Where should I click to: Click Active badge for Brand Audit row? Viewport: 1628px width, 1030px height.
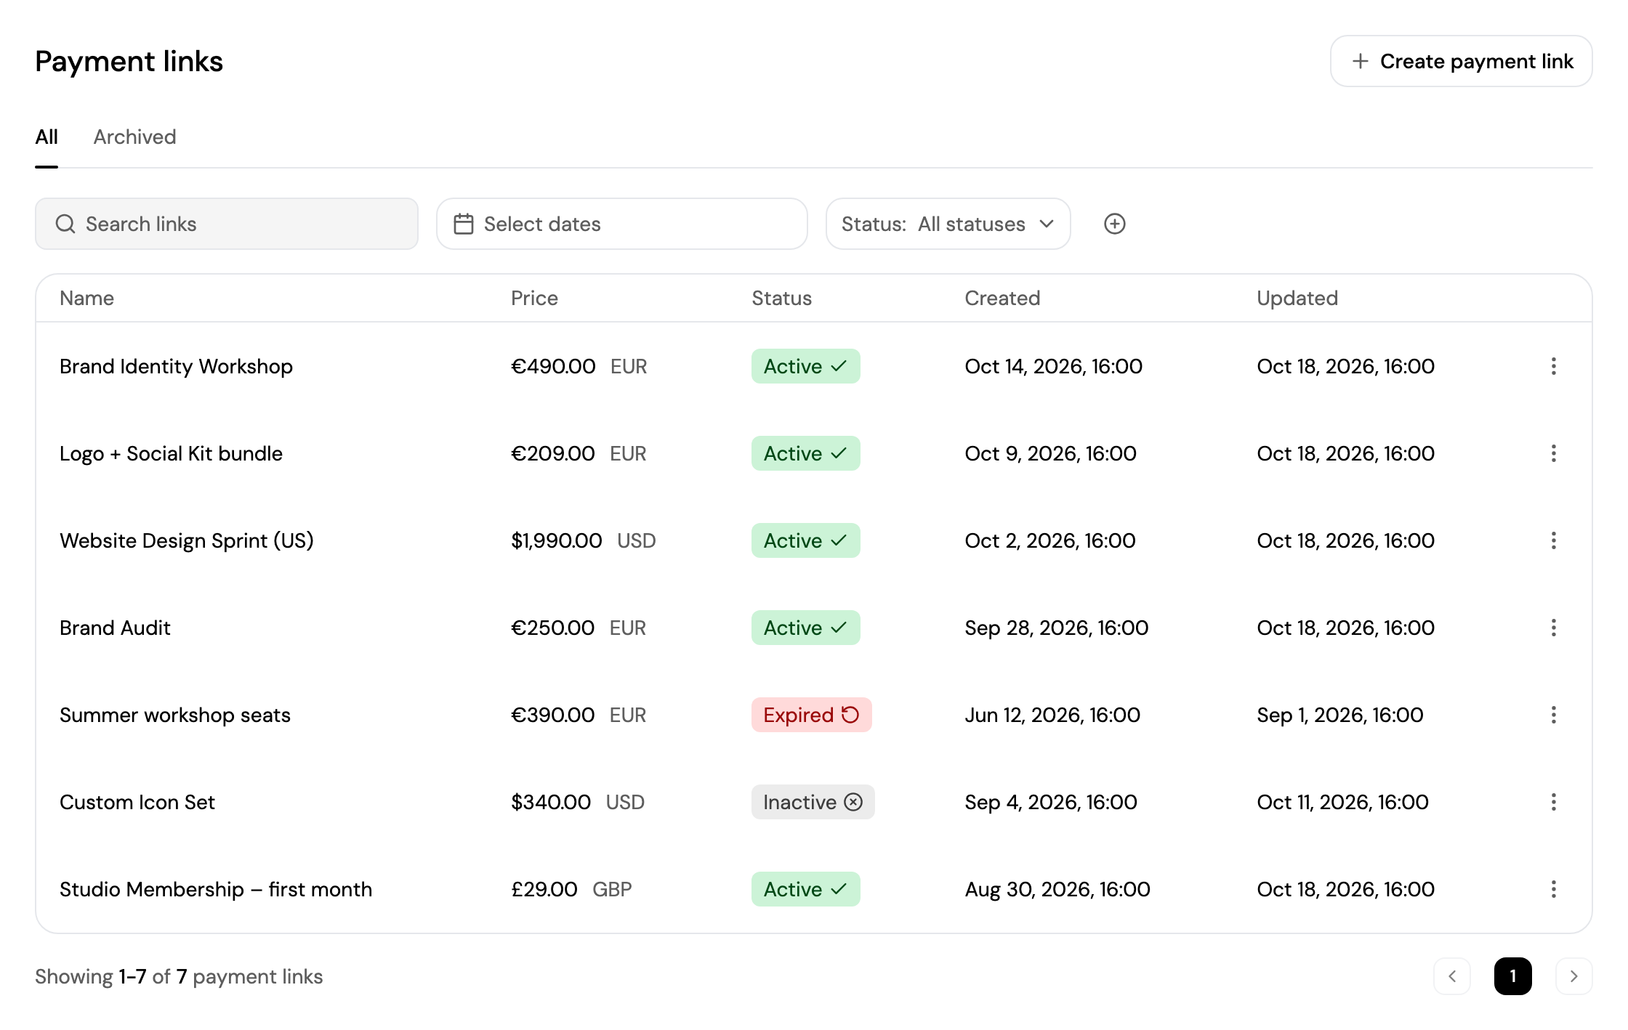pos(805,628)
